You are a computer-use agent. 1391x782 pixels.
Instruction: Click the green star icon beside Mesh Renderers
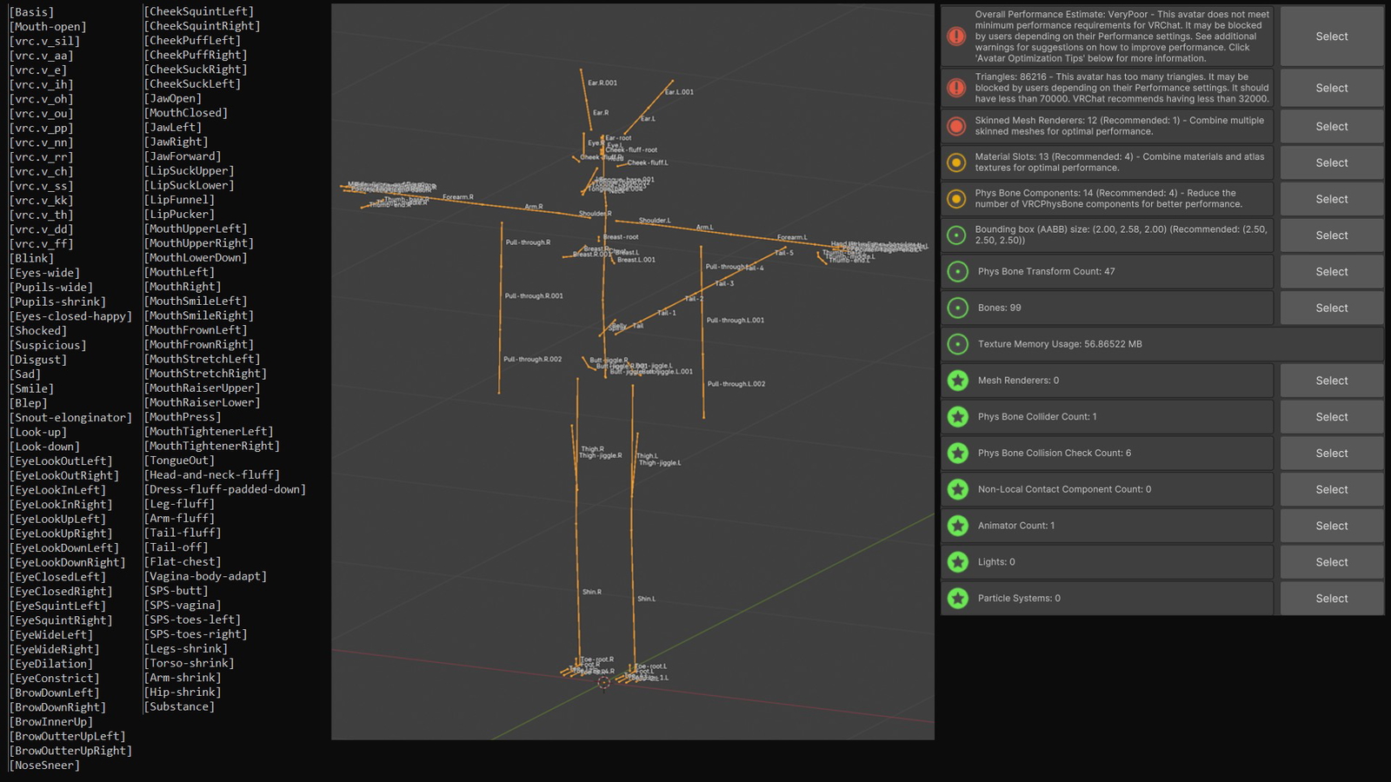[958, 381]
